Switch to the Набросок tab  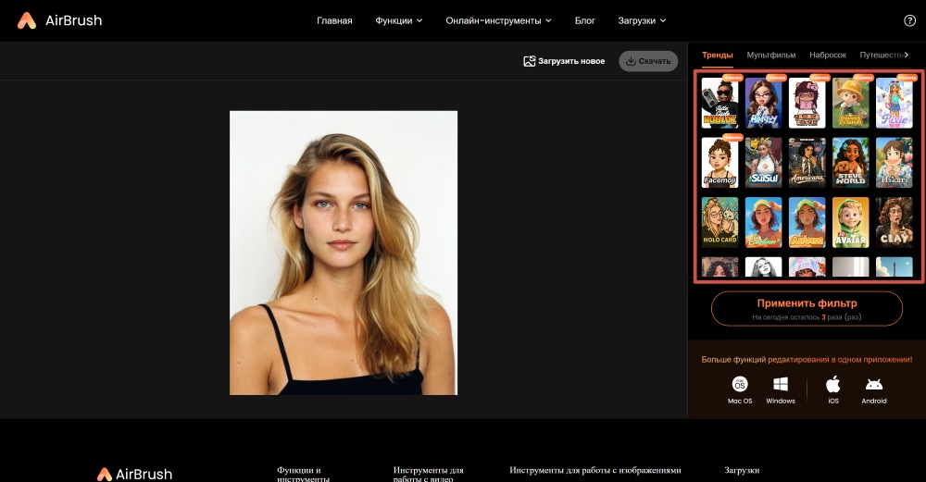point(827,56)
